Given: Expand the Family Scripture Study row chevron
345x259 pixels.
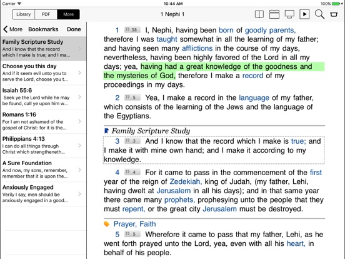Looking at the screenshot, I should [x=79, y=49].
